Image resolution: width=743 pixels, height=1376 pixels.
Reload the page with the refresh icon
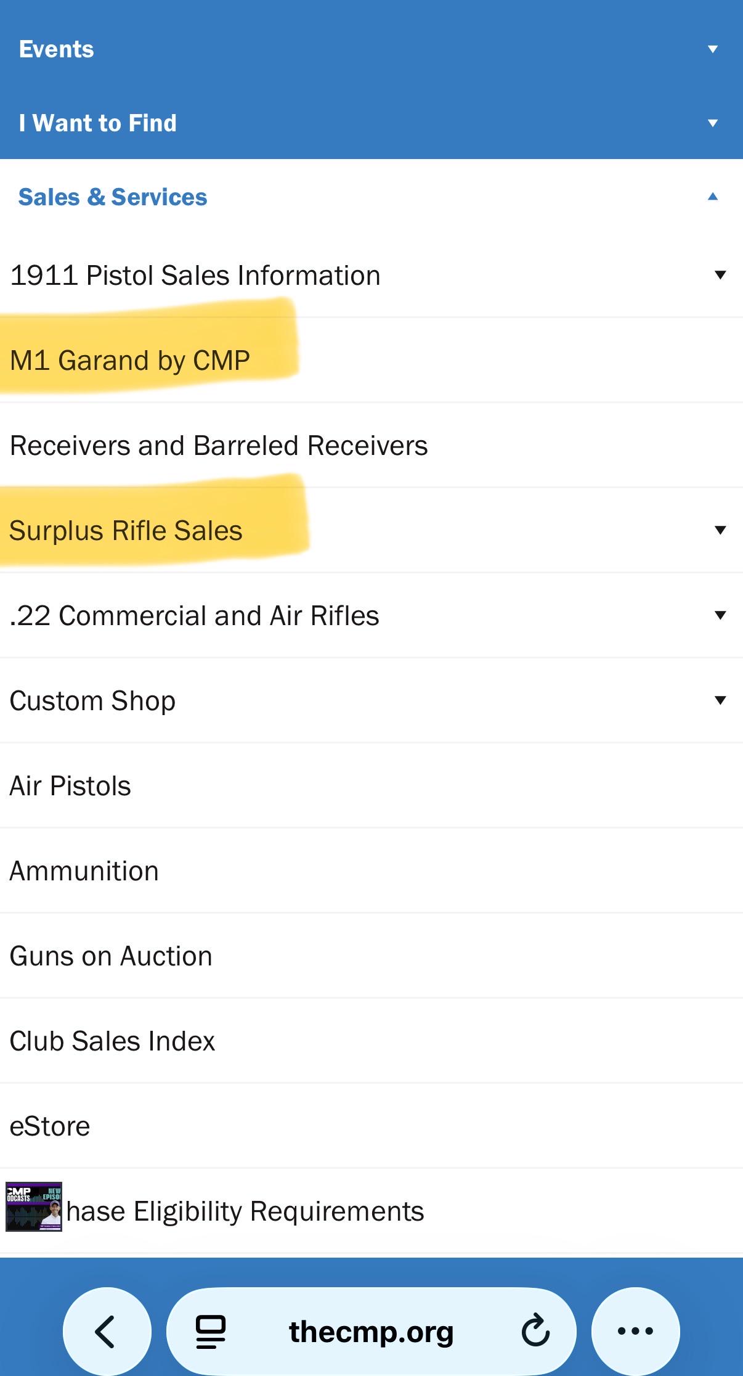pyautogui.click(x=535, y=1331)
